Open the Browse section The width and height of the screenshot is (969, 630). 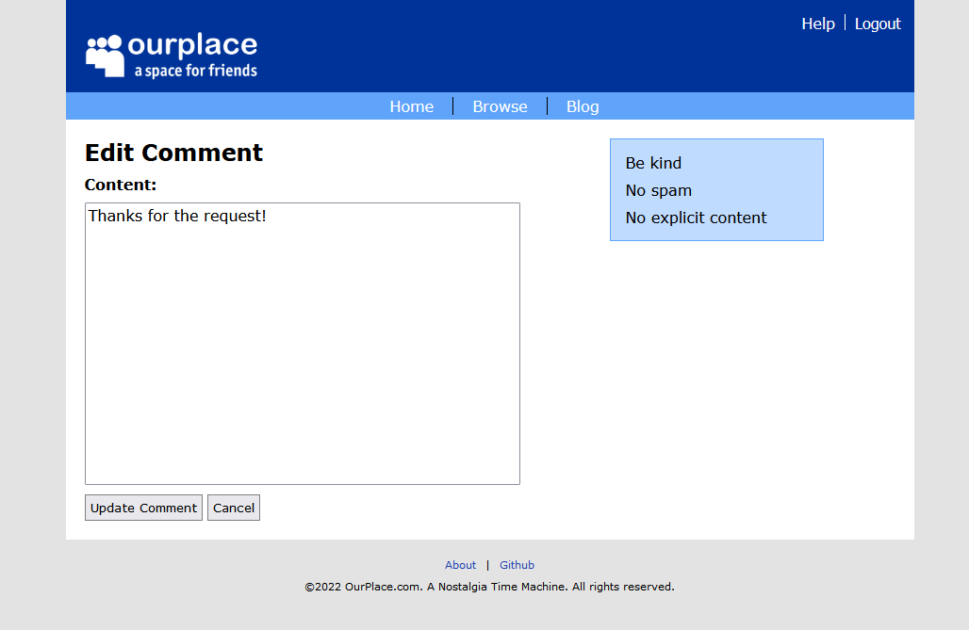[x=500, y=106]
